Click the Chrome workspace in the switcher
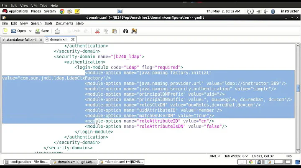 [x=251, y=162]
